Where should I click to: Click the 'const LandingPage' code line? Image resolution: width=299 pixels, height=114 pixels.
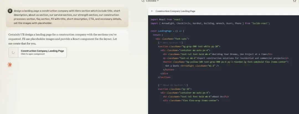point(167,31)
